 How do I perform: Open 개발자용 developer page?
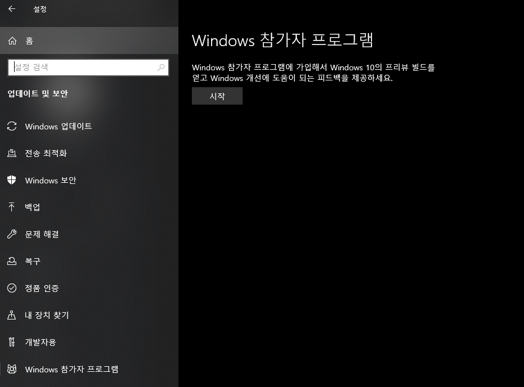tap(89, 342)
